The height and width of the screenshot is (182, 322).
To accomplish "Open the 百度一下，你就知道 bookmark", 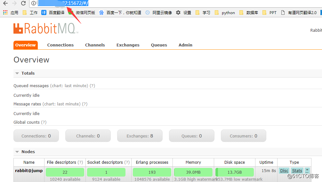I will pos(120,12).
